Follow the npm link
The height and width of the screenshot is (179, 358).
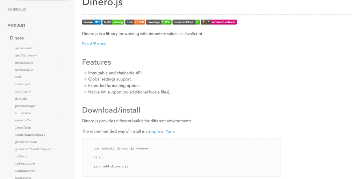click(x=156, y=131)
